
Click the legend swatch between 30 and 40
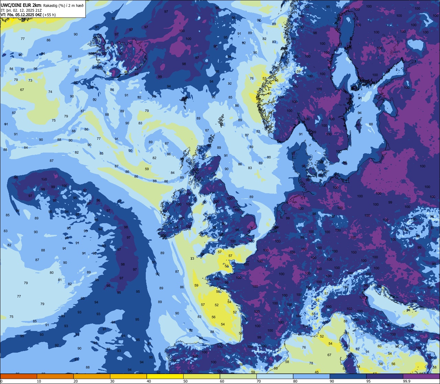tap(129, 376)
